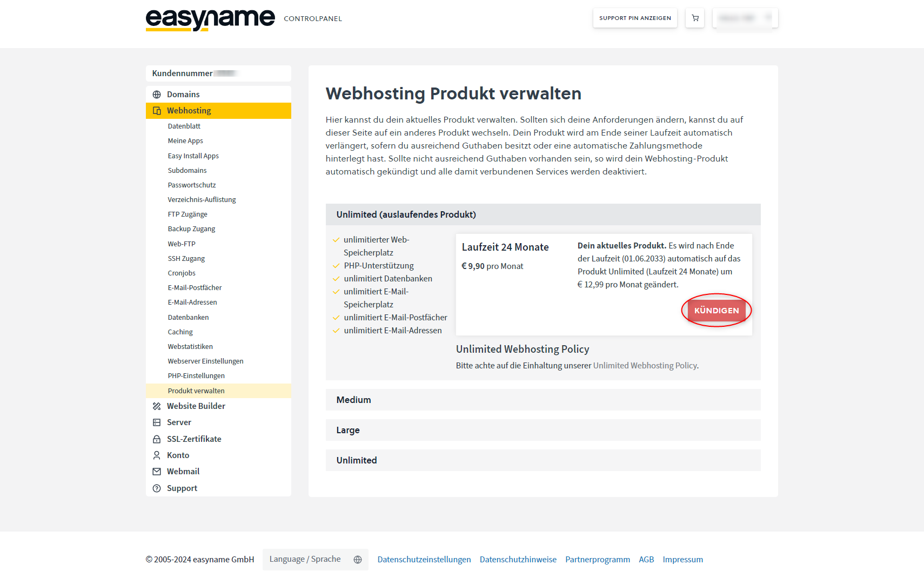Image resolution: width=924 pixels, height=578 pixels.
Task: Click the easyname logo
Action: coord(210,19)
